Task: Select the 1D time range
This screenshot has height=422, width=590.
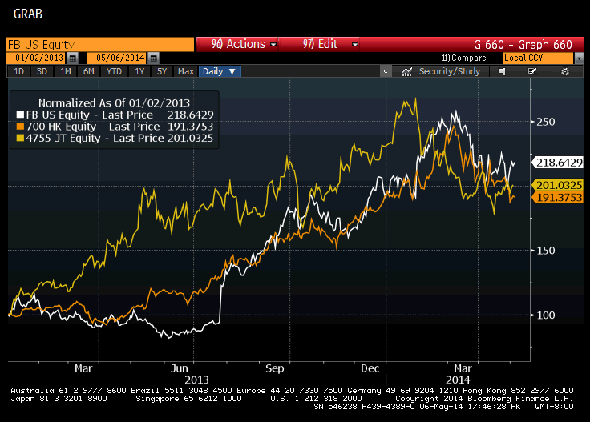Action: (x=19, y=71)
